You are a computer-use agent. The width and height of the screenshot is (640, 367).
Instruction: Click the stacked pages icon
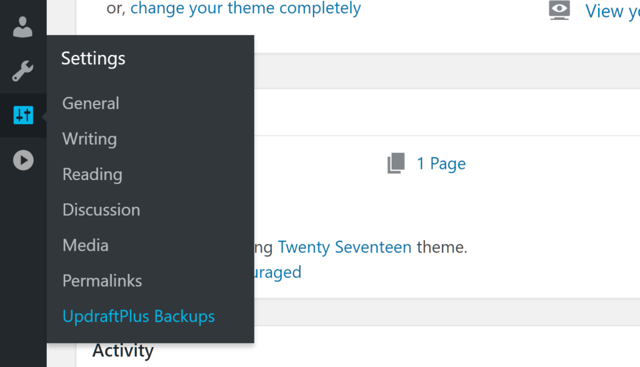point(396,164)
